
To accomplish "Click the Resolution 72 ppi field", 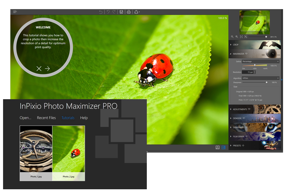I will coord(248,72).
